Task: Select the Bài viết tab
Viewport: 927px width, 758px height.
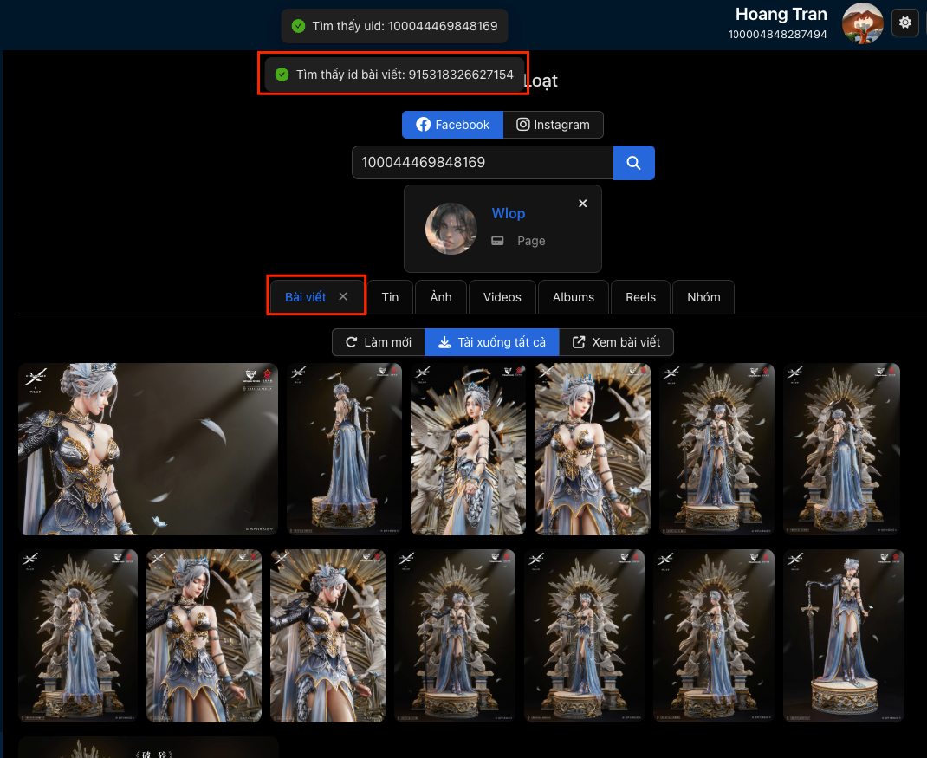Action: pos(306,297)
